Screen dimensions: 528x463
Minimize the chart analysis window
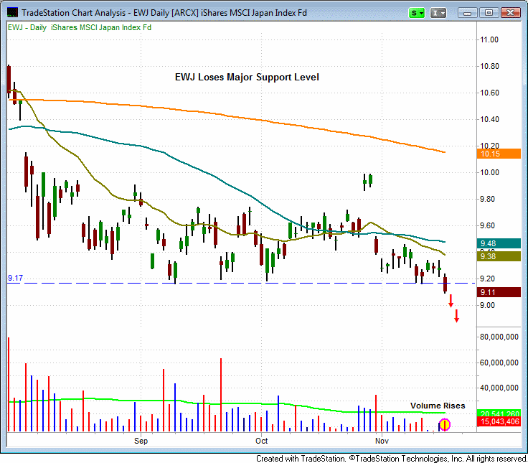467,13
